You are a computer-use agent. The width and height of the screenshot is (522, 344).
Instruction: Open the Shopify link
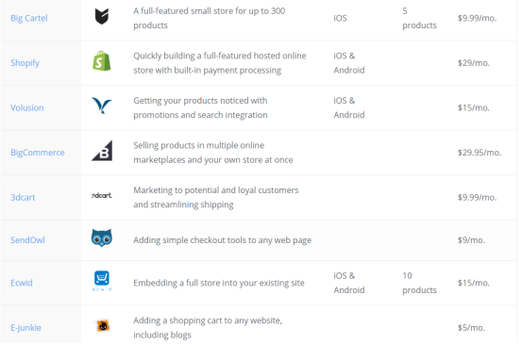[x=25, y=63]
